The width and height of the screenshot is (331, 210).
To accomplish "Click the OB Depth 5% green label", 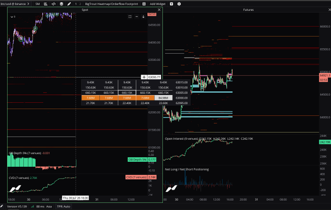I will coord(137,159).
